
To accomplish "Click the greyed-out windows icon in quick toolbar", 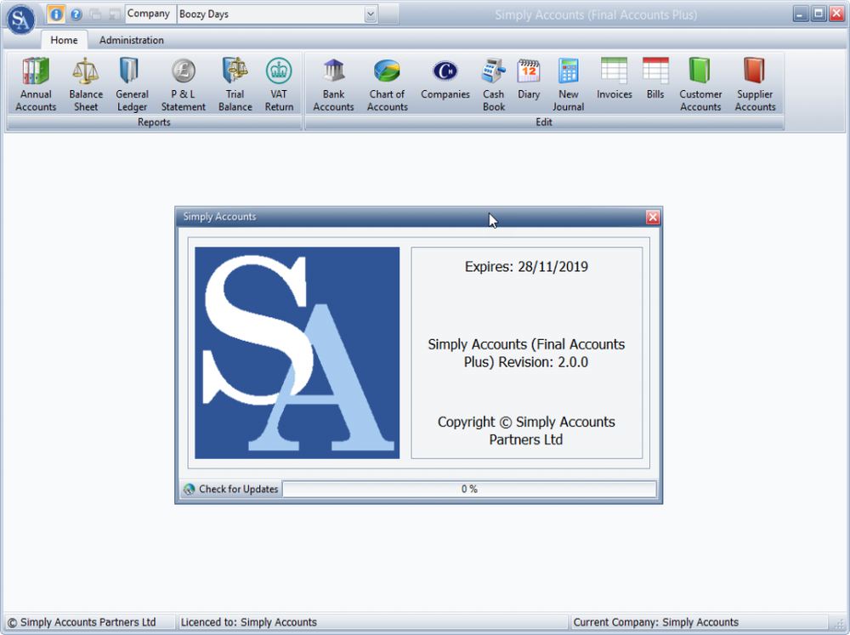I will [95, 14].
